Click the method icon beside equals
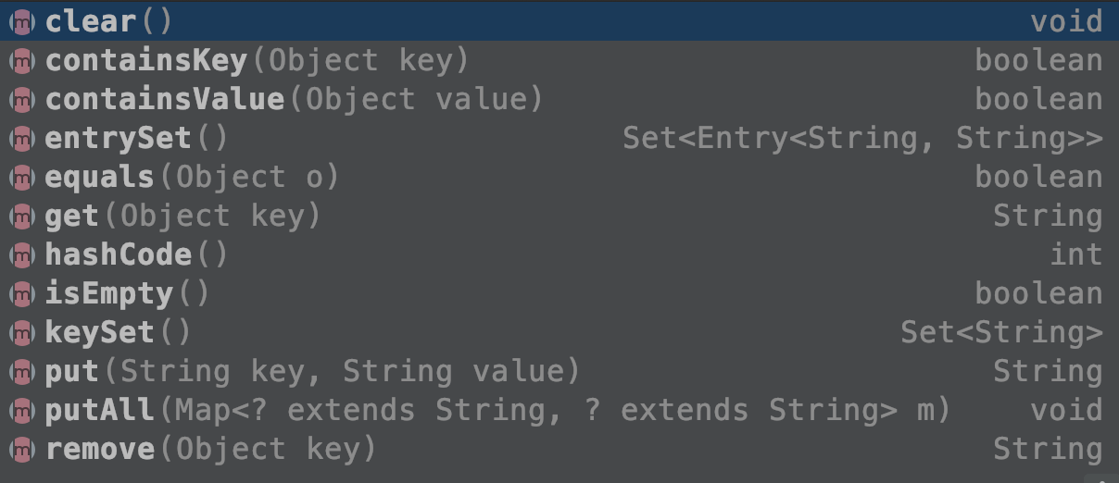This screenshot has height=483, width=1119. [21, 177]
